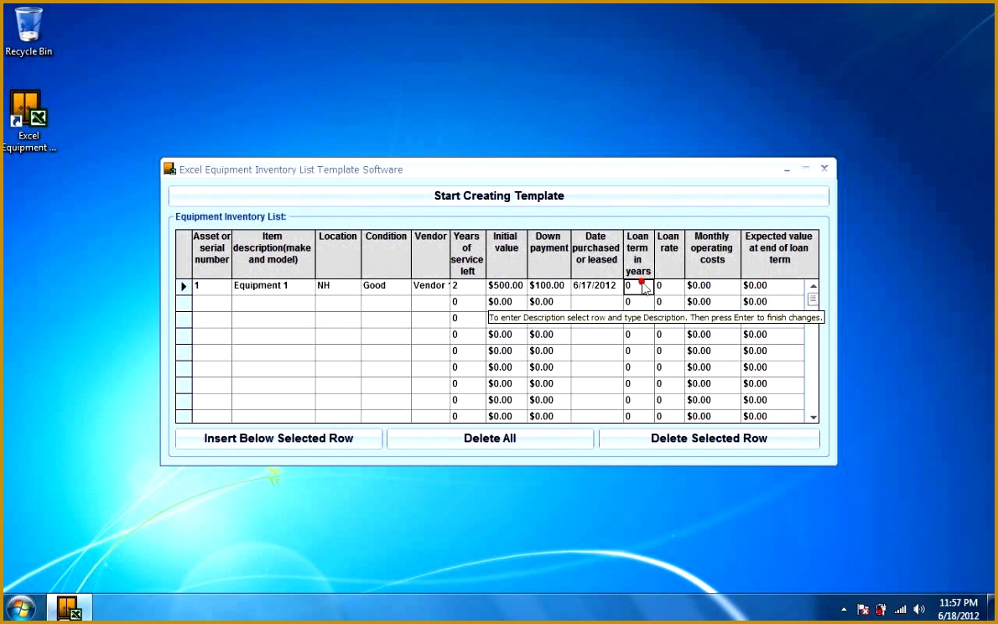Select the $500.00 Initial value cell
998x624 pixels.
(x=504, y=286)
